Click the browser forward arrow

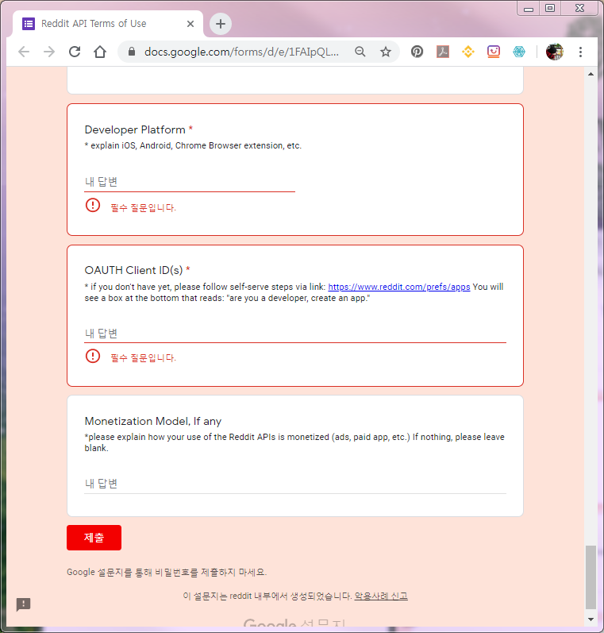(x=49, y=52)
